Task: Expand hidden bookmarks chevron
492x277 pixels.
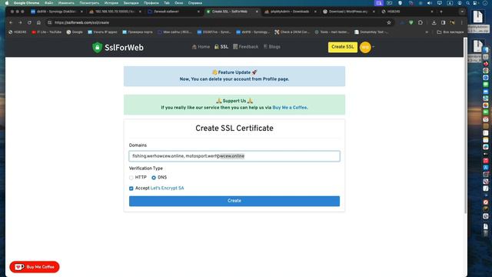Action: (x=427, y=32)
